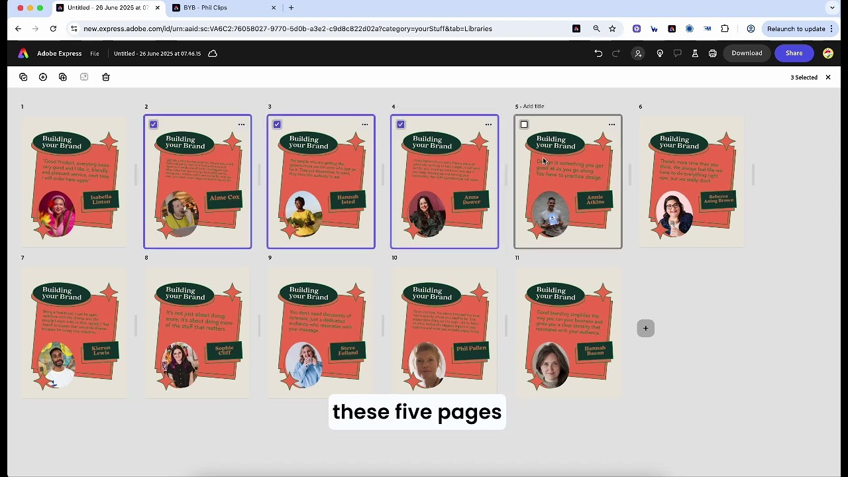
Task: Select page 10 Phil Pallen thumbnail
Action: coord(445,333)
